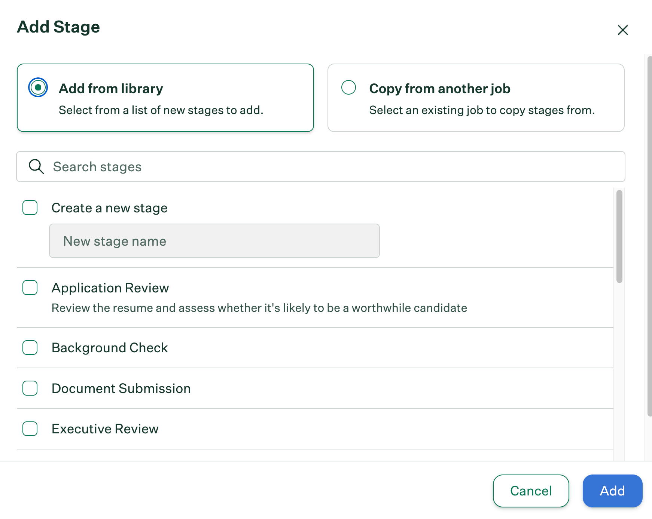This screenshot has height=519, width=652.
Task: Click the stage list scrollbar thumb
Action: [619, 236]
